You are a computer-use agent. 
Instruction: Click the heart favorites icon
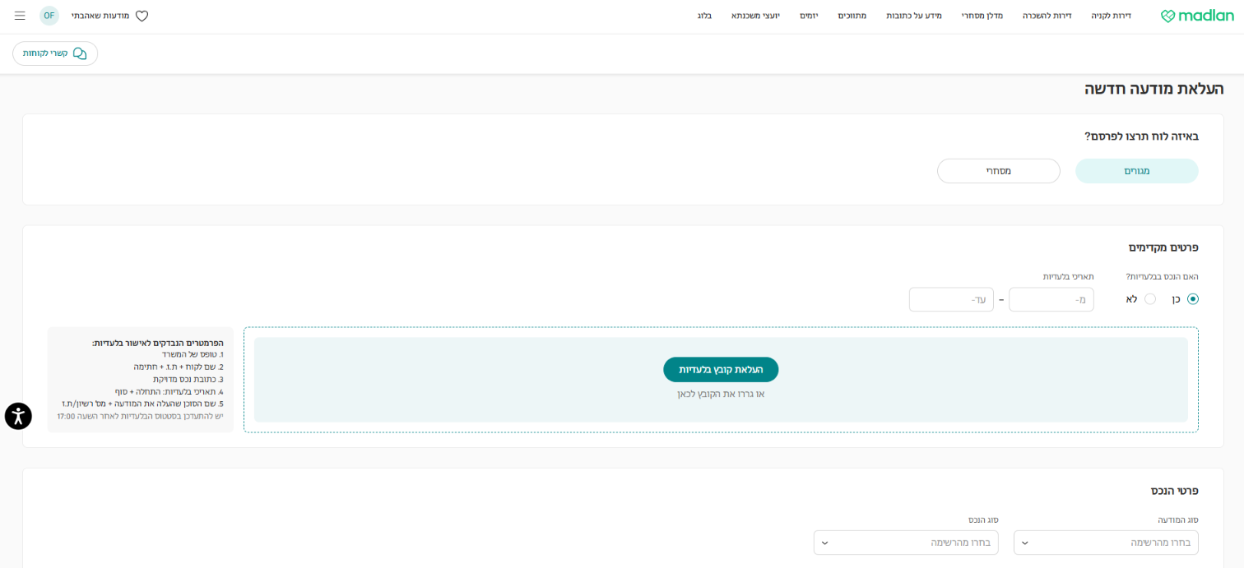(142, 16)
